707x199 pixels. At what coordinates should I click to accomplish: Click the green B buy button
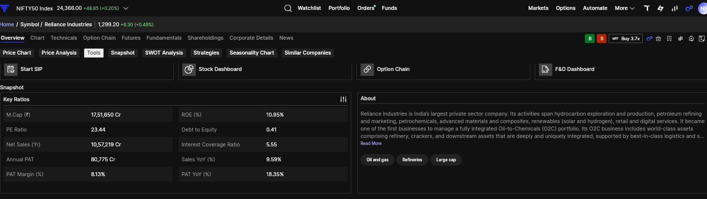(x=590, y=38)
